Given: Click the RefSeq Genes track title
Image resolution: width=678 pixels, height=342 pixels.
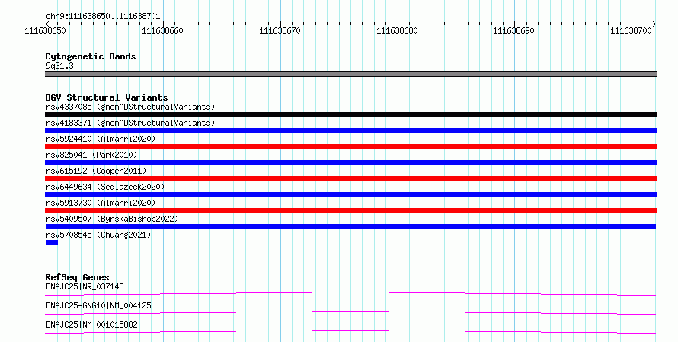Looking at the screenshot, I should 77,277.
